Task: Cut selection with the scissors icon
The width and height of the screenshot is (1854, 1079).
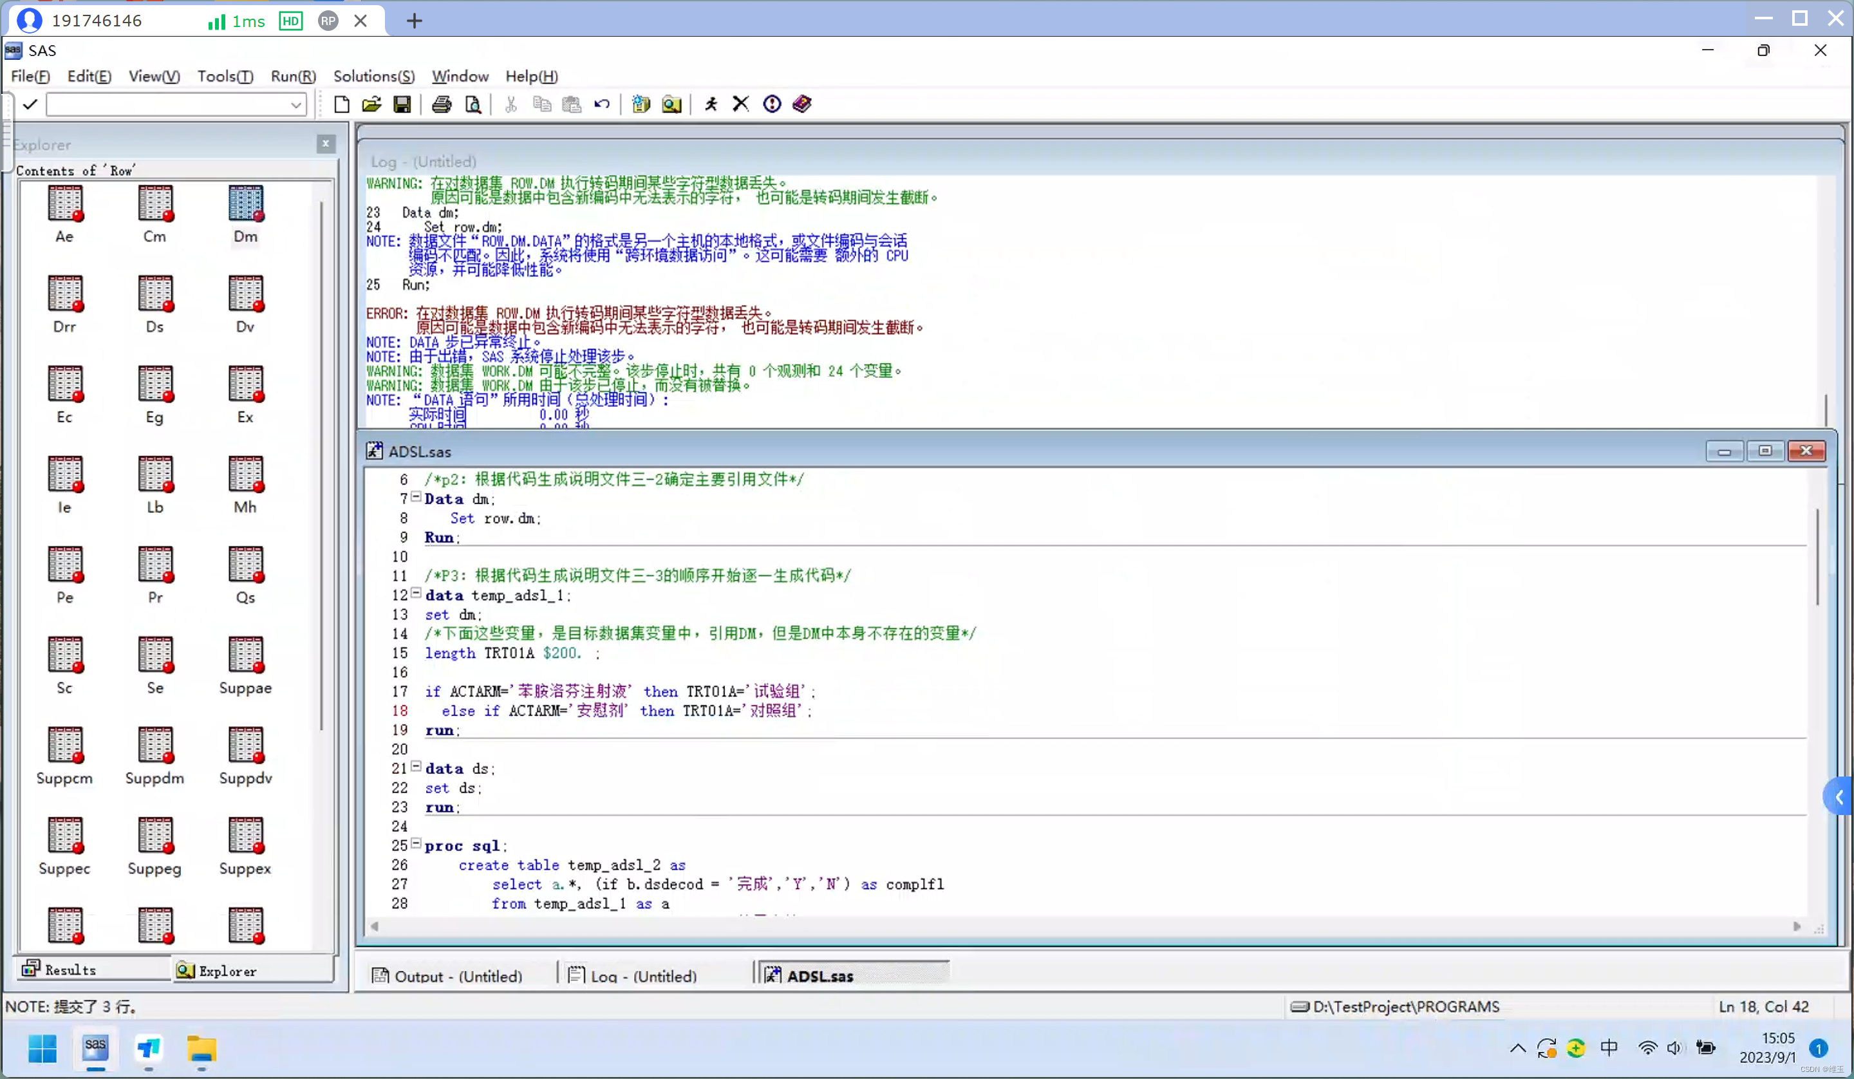Action: (510, 104)
